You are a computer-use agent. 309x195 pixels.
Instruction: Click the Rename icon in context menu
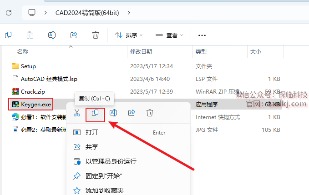113,113
